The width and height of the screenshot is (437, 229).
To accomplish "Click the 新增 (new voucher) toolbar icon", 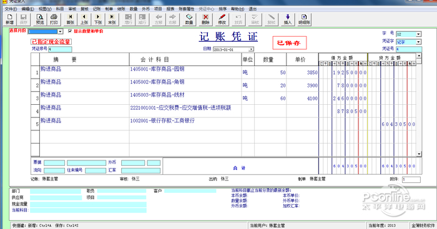I will coord(10,19).
